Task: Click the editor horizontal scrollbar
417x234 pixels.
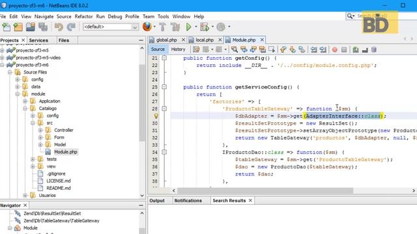Action: point(265,190)
